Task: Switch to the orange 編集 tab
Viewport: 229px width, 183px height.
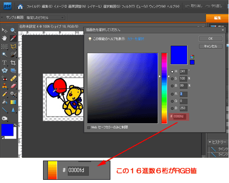Action: 217,18
